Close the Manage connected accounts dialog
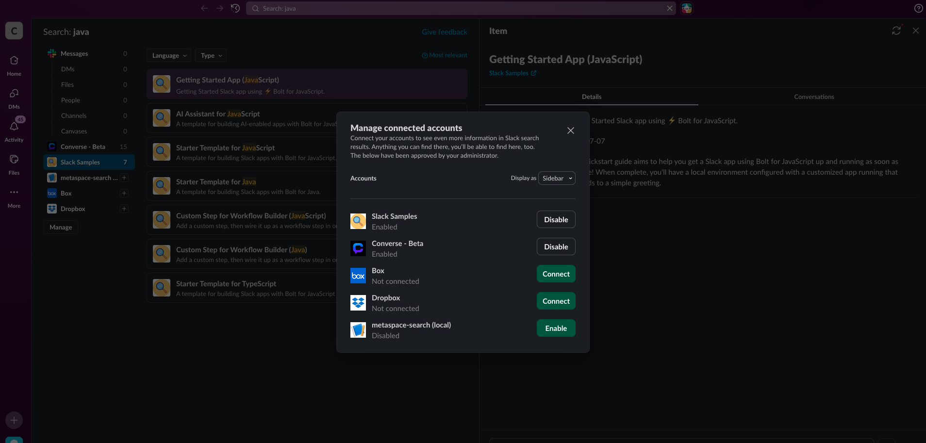 coord(571,131)
